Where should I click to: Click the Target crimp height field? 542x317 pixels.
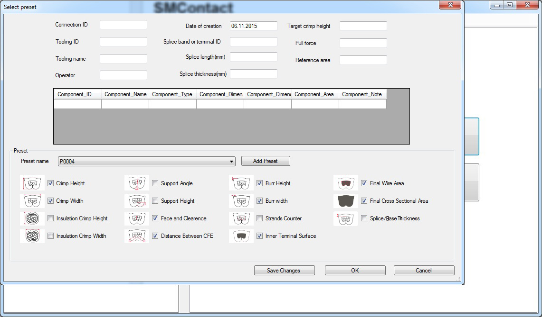click(x=363, y=26)
